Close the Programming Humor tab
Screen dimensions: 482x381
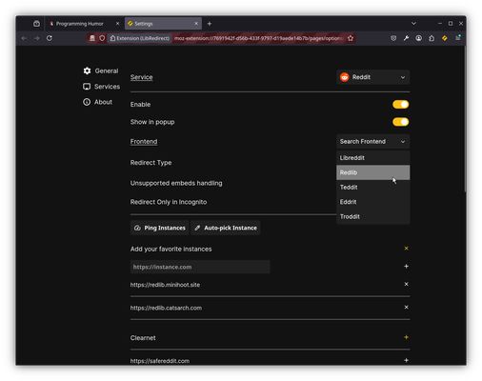(117, 24)
